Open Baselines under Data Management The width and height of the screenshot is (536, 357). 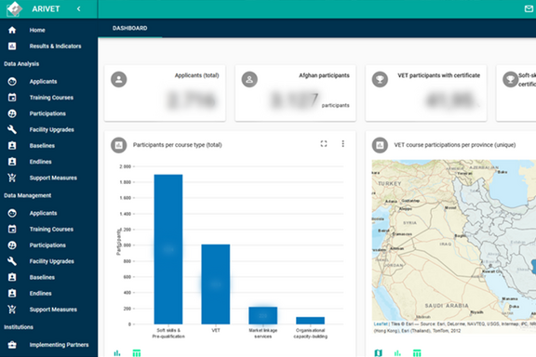point(42,277)
